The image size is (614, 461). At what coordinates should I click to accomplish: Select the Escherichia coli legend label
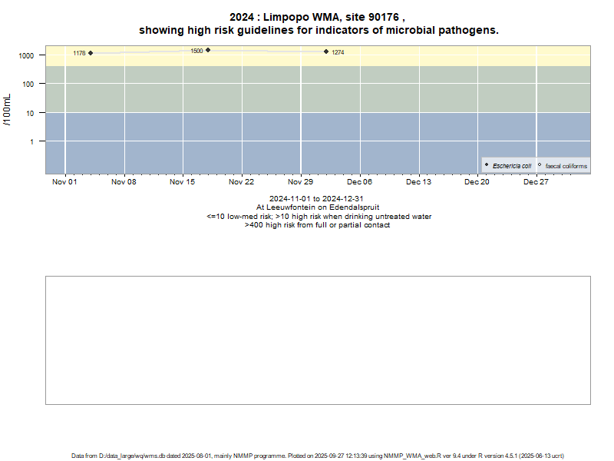[x=512, y=166]
